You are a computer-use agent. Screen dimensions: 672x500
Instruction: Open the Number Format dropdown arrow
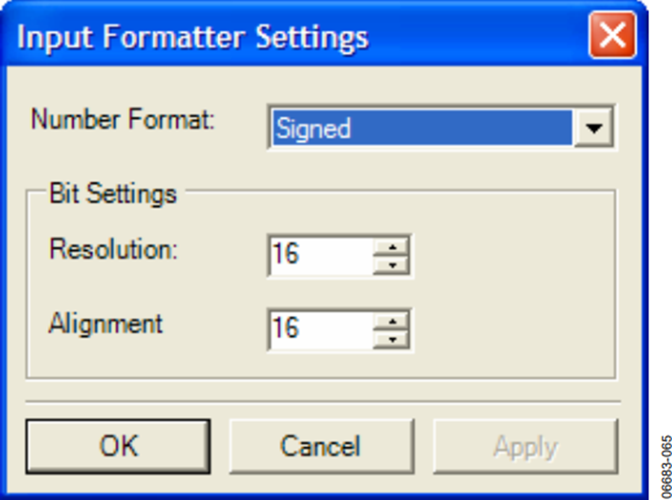click(x=594, y=128)
